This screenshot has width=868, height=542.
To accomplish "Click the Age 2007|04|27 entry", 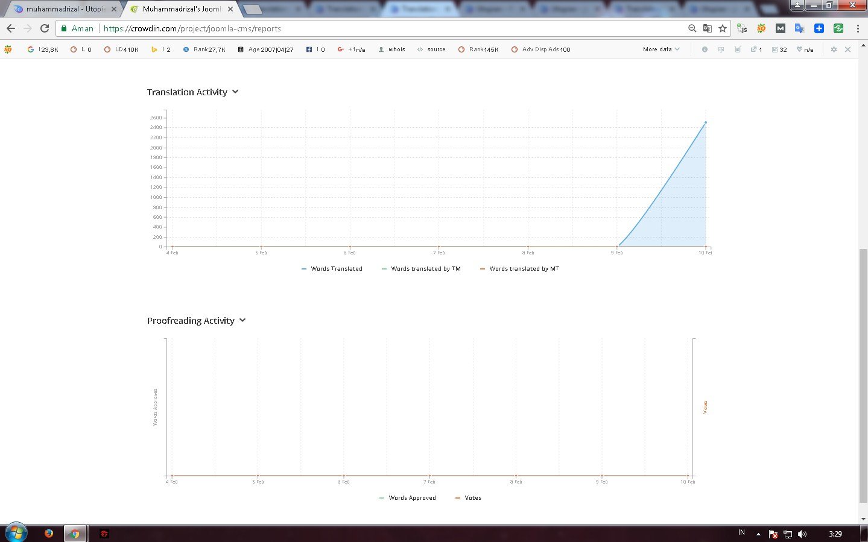I will [x=265, y=49].
